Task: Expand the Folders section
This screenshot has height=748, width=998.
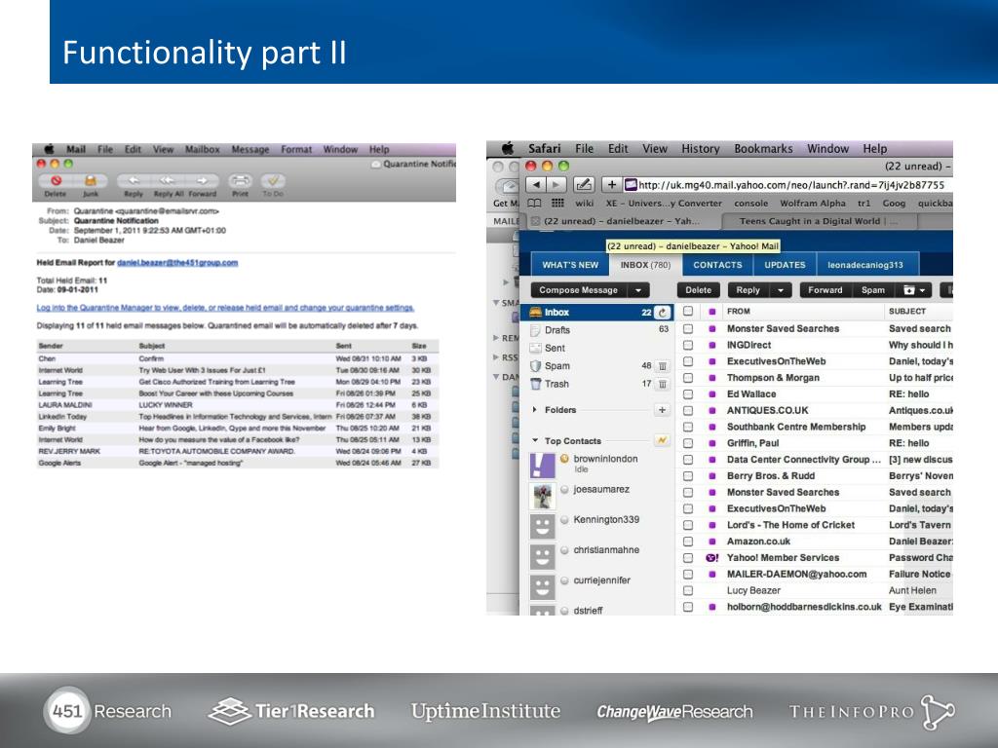Action: click(535, 410)
